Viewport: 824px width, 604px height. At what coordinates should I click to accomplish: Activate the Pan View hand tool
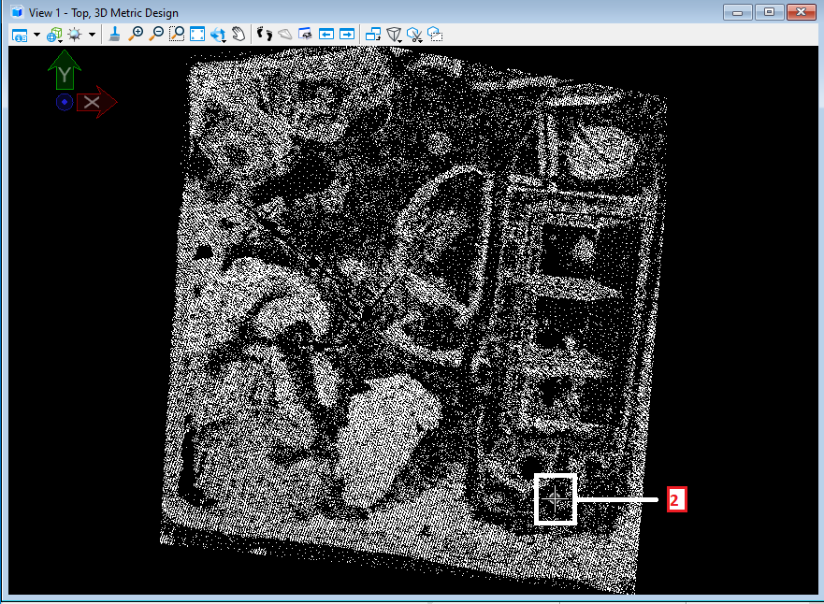(239, 35)
